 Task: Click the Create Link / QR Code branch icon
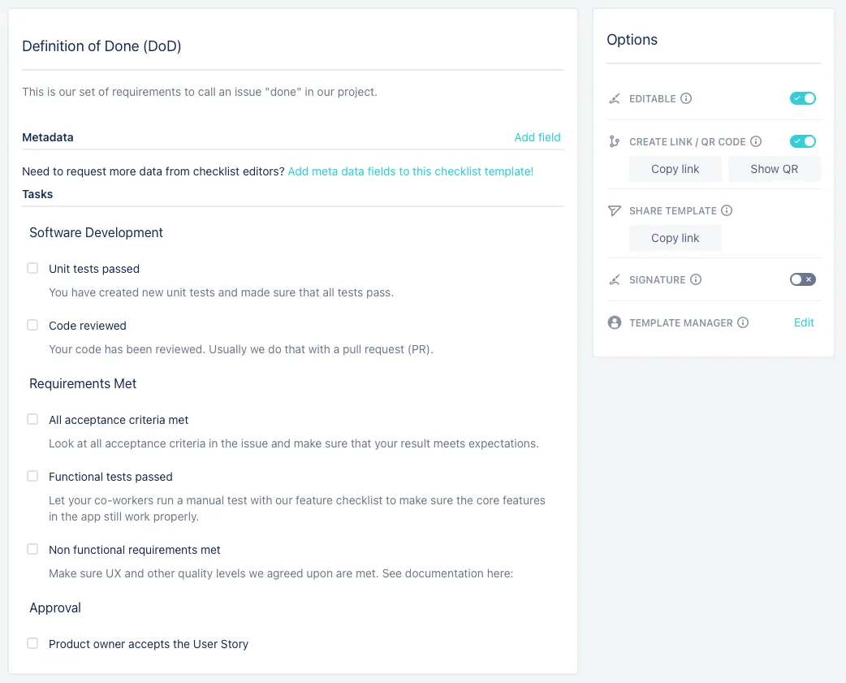pyautogui.click(x=615, y=140)
